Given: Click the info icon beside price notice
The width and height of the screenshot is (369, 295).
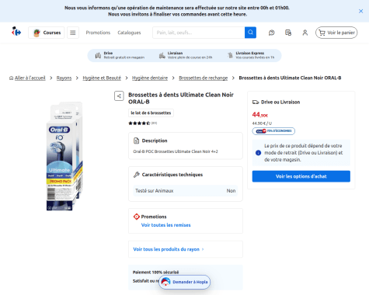Looking at the screenshot, I should point(258,153).
